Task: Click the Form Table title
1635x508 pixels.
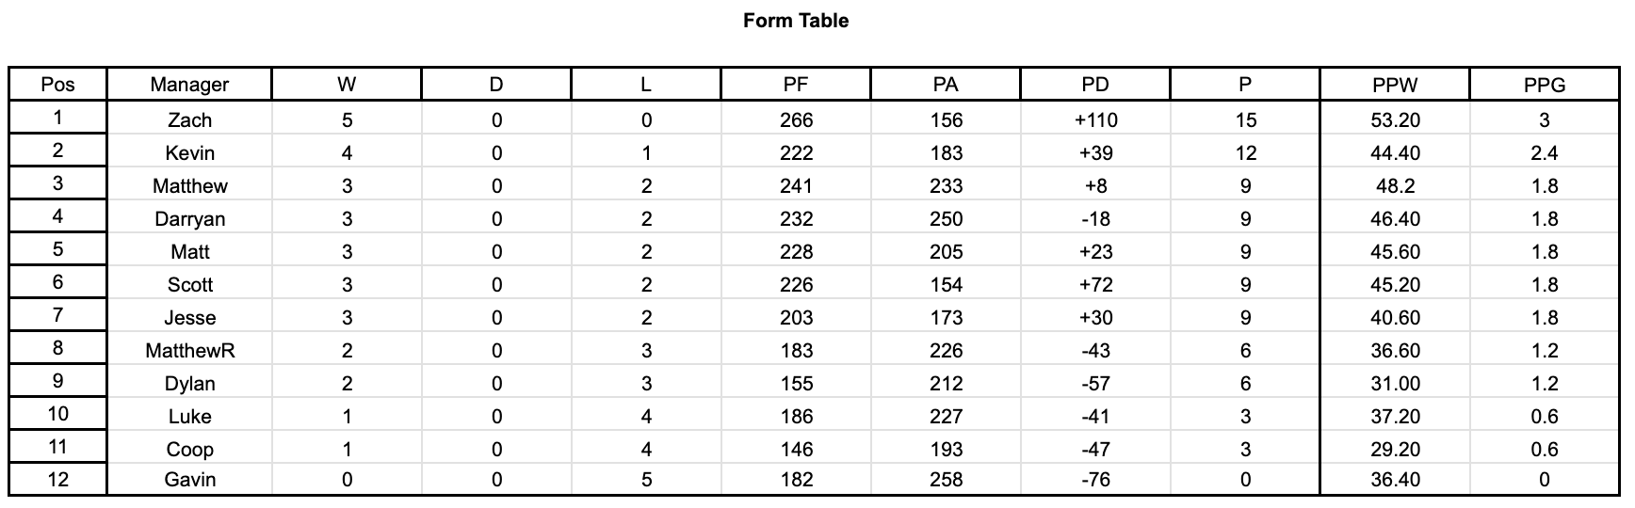Action: 795,21
